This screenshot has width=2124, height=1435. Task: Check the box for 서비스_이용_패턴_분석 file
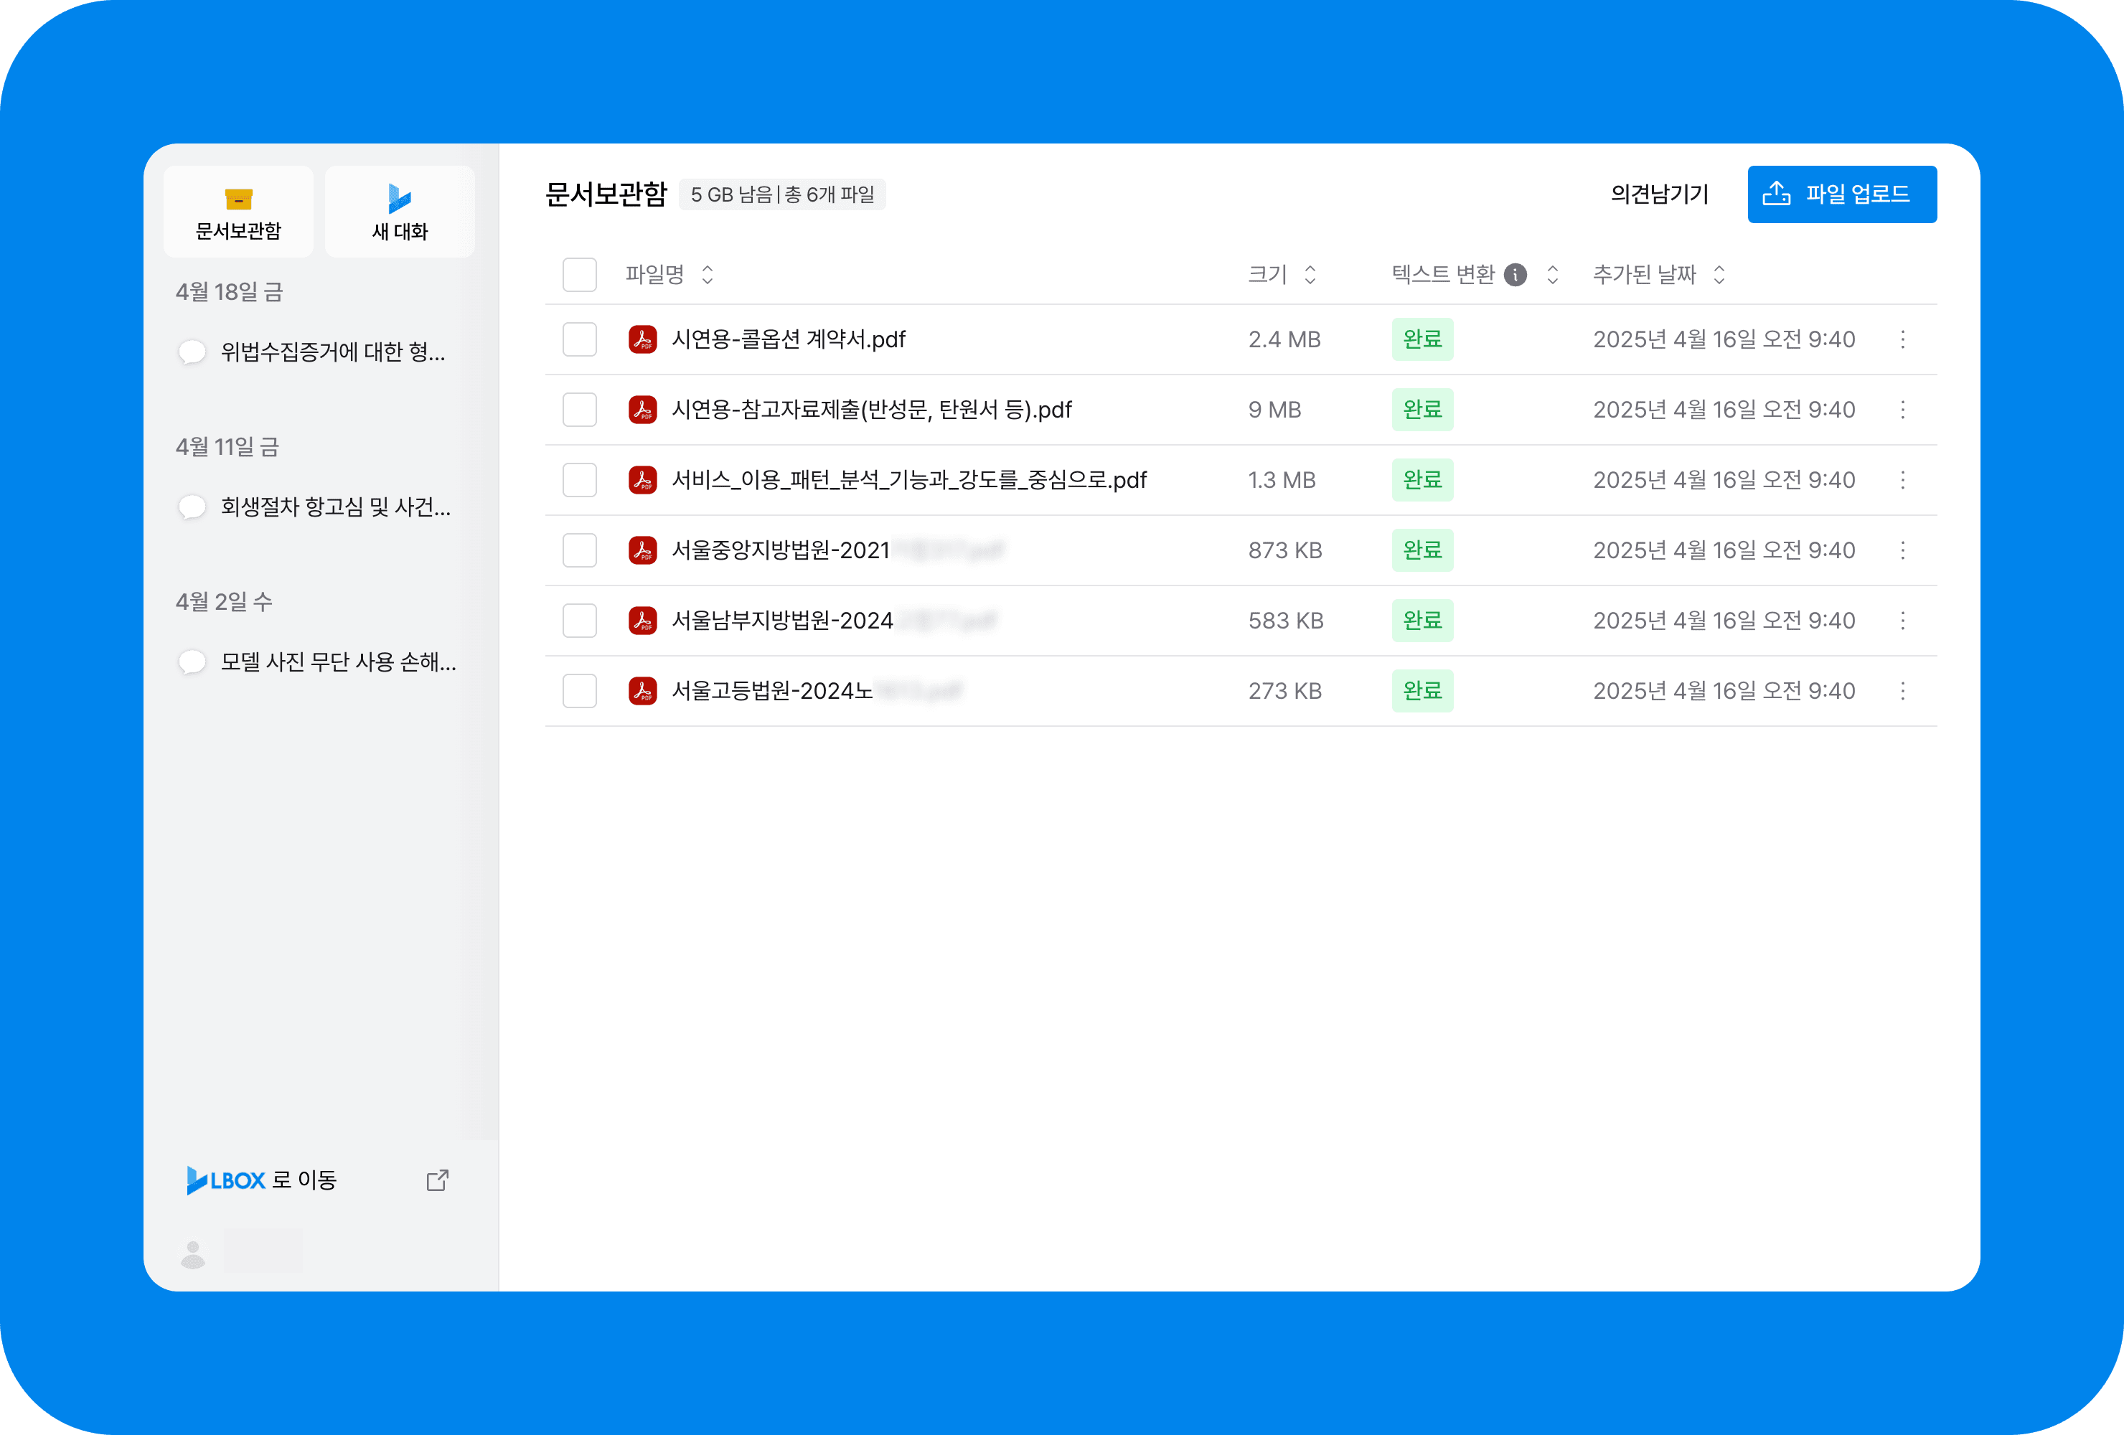click(x=580, y=480)
